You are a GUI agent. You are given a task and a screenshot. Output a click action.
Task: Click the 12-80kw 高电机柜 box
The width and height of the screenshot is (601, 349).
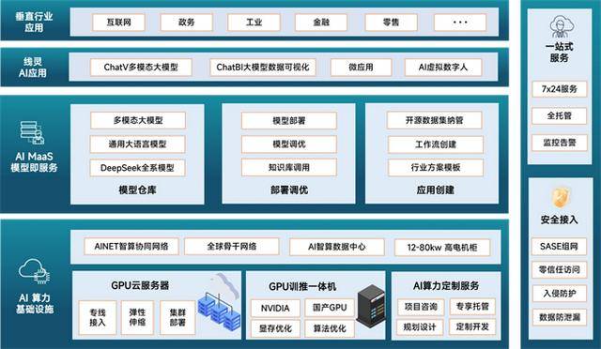pyautogui.click(x=442, y=248)
